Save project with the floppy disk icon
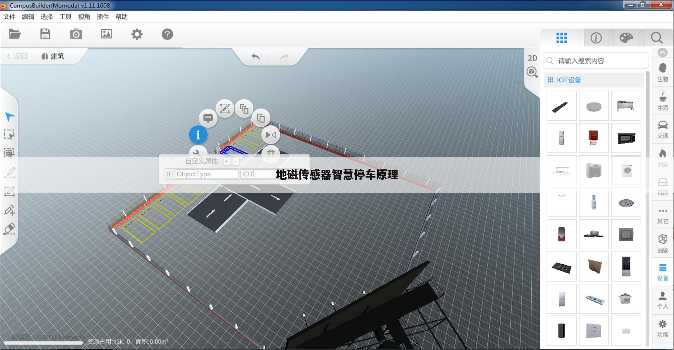Viewport: 674px width, 350px height. [x=45, y=34]
